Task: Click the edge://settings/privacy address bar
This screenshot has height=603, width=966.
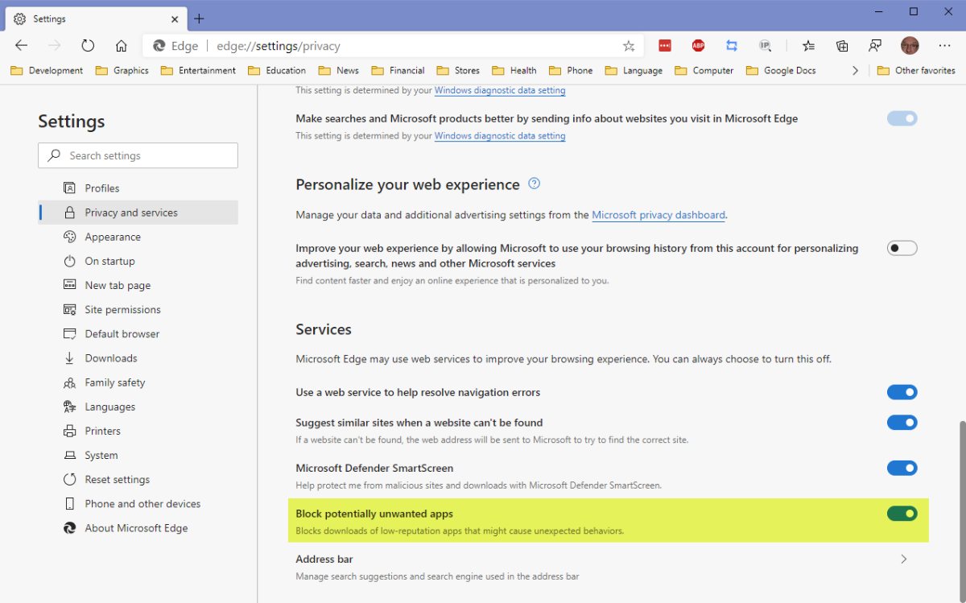Action: pyautogui.click(x=393, y=46)
